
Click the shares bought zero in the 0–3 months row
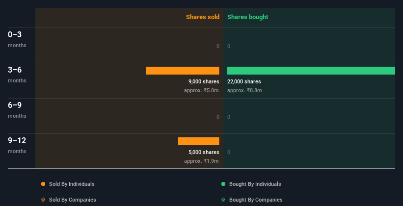(x=229, y=46)
